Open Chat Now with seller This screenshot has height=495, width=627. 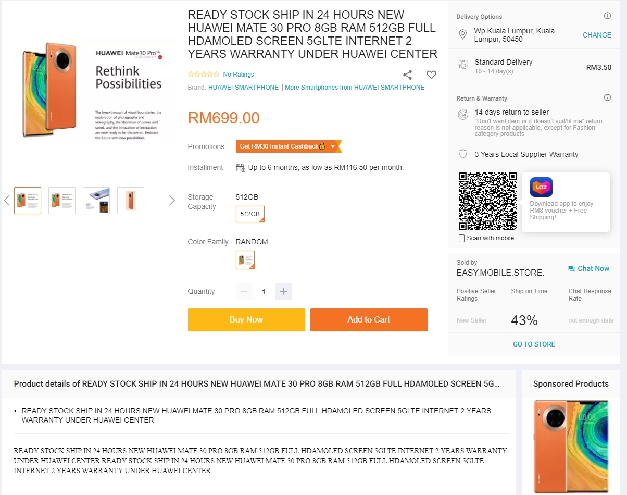pos(588,269)
